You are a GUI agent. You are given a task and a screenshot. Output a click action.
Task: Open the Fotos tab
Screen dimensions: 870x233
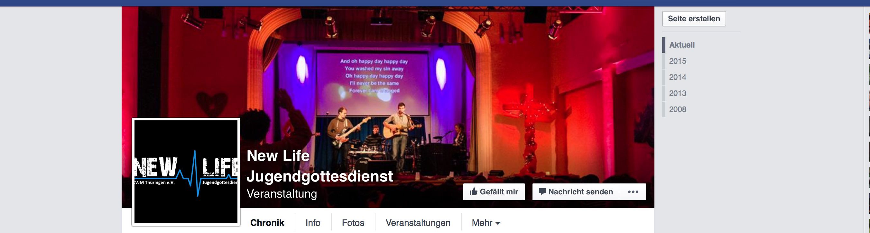(x=353, y=223)
